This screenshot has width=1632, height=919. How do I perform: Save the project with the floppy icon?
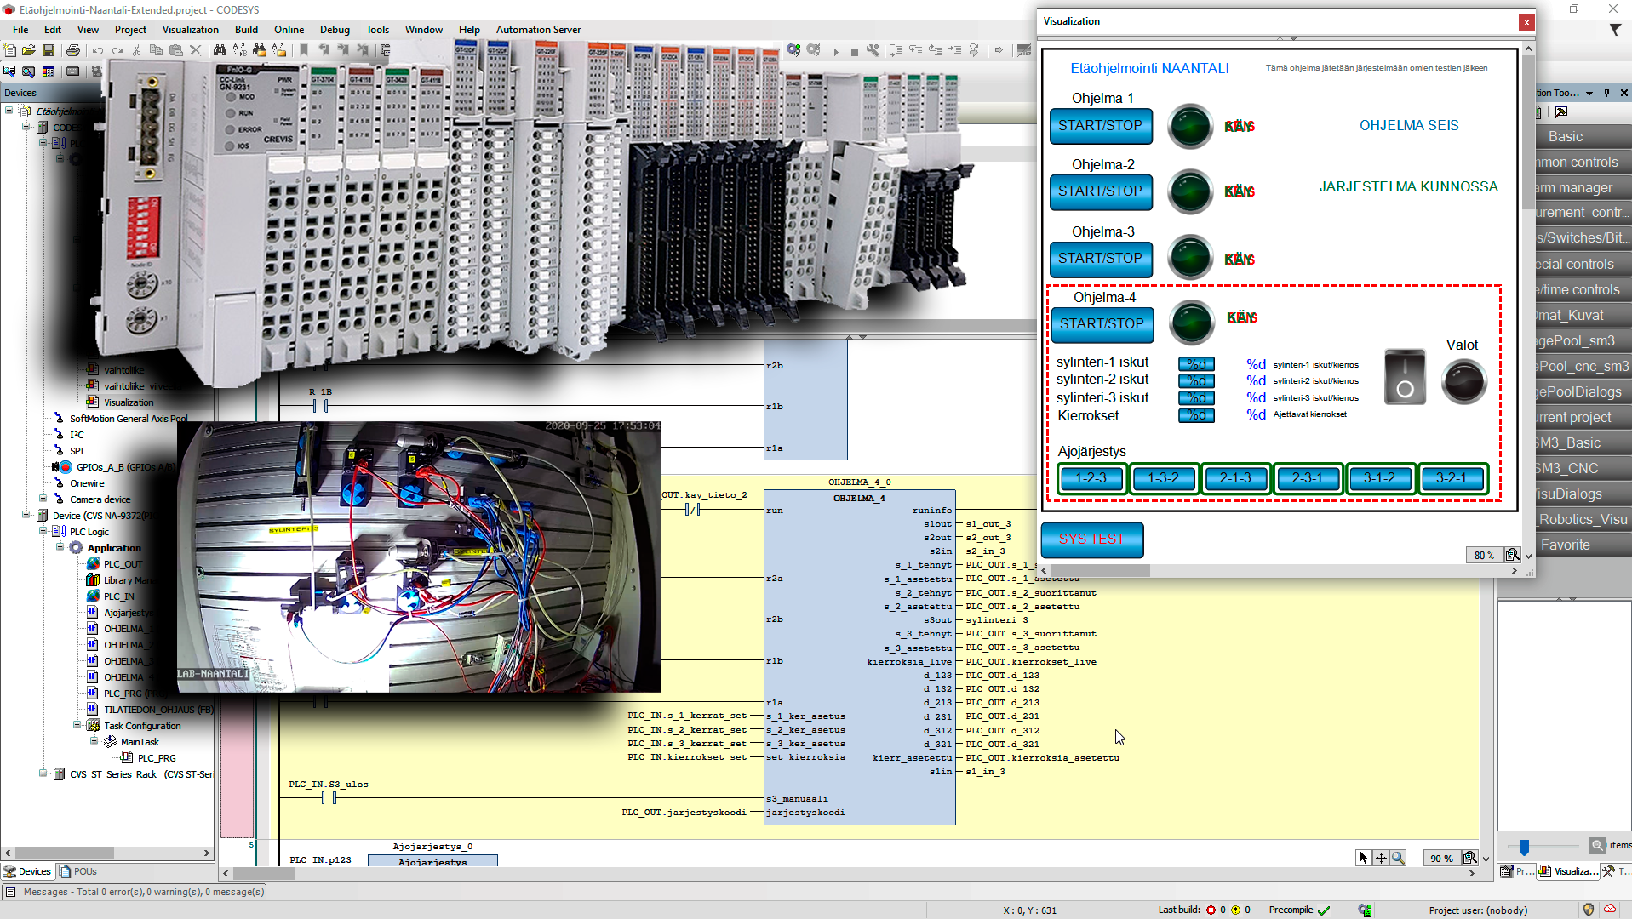click(49, 51)
